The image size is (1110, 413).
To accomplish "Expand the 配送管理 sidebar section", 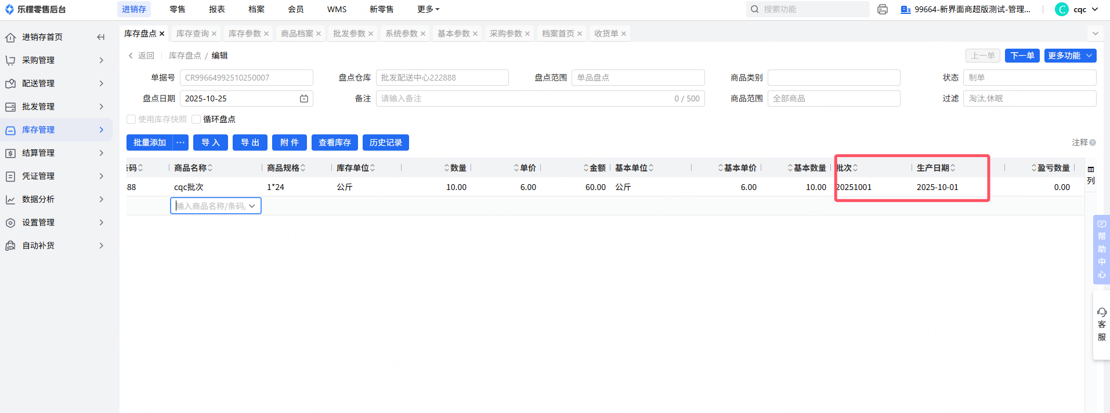I will [x=102, y=83].
